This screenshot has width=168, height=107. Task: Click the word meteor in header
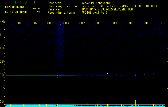point(38,8)
